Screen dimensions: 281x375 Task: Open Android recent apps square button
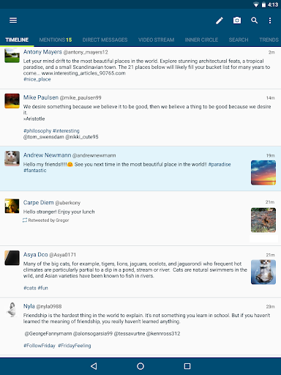[x=187, y=366]
